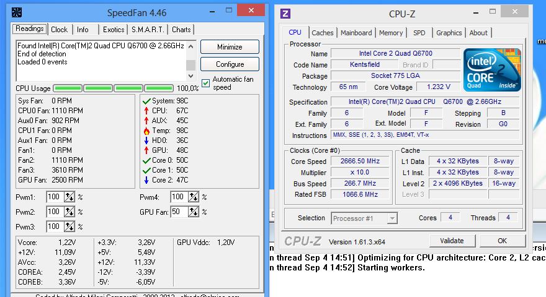Click the Pwm2 value field
546x297 pixels.
pyautogui.click(x=55, y=212)
